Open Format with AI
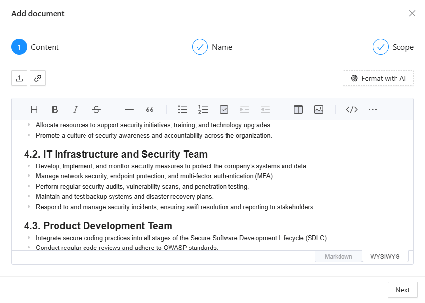Image resolution: width=425 pixels, height=303 pixels. pyautogui.click(x=378, y=78)
